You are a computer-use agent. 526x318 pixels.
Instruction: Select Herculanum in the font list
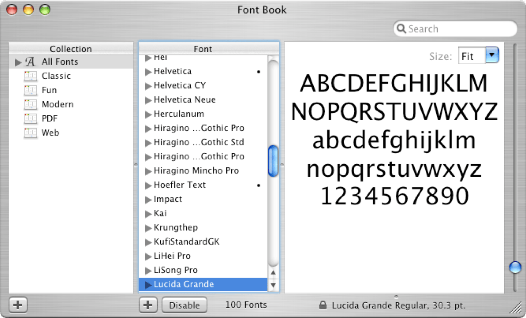(x=203, y=114)
